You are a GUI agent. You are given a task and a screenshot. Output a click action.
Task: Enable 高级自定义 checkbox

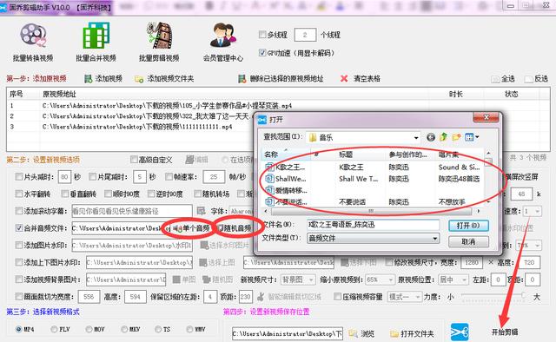pos(134,160)
